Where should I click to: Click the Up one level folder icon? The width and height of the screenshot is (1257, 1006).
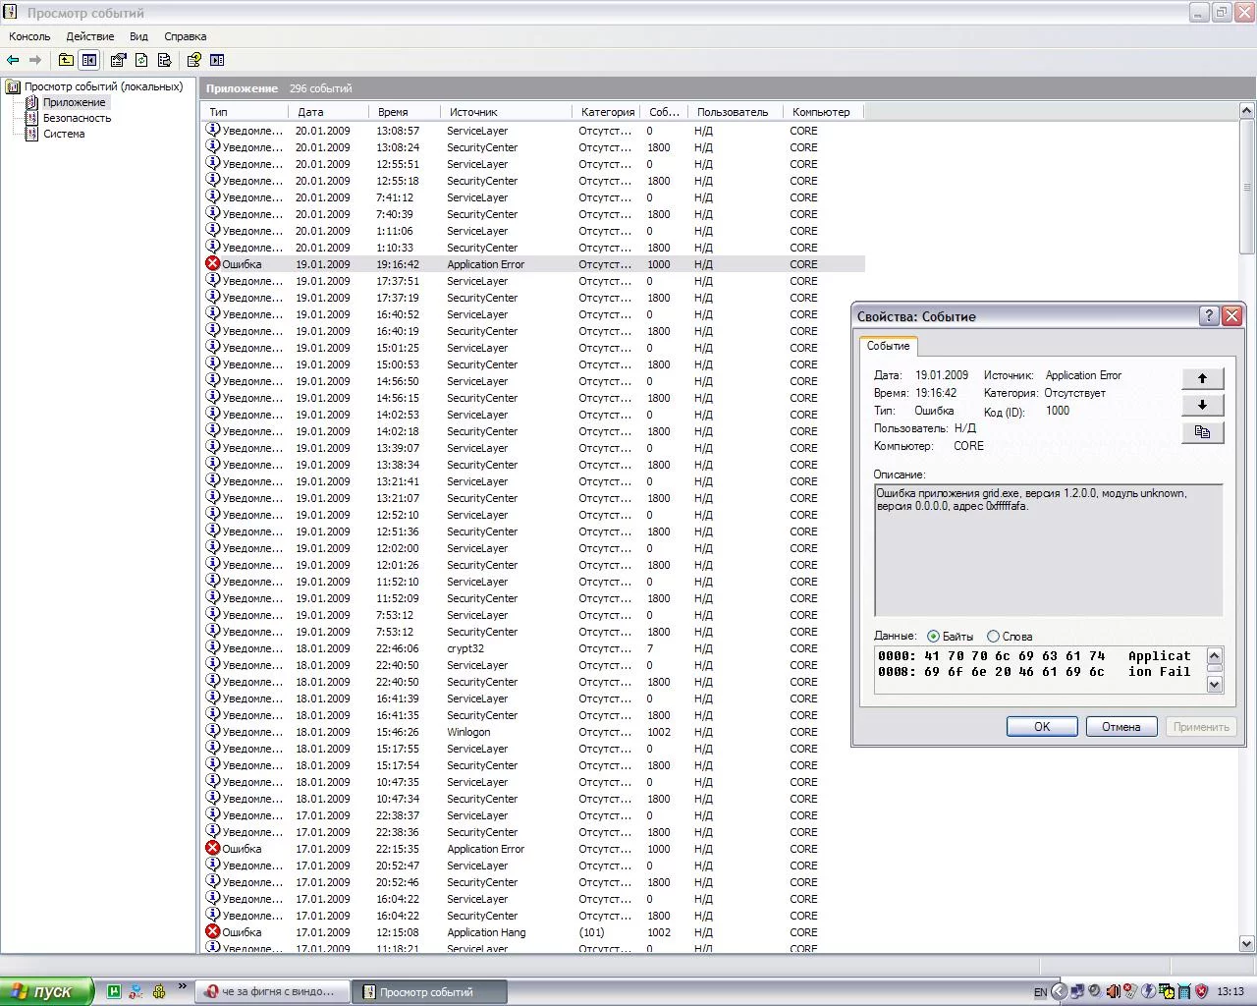click(66, 60)
